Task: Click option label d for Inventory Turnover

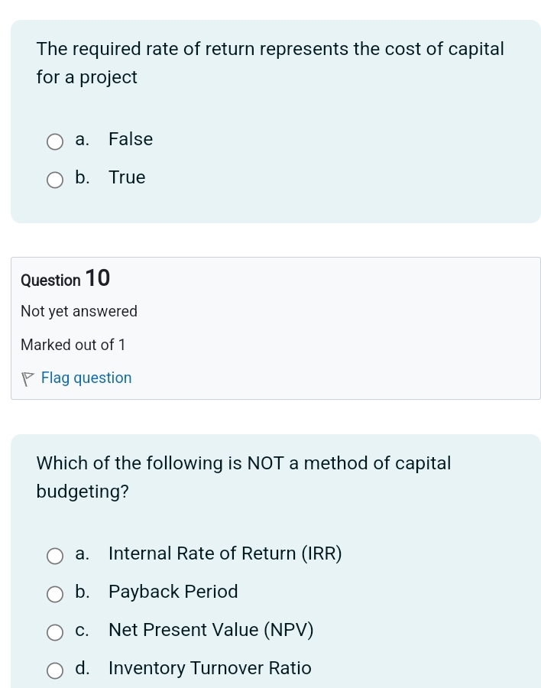Action: click(x=82, y=668)
